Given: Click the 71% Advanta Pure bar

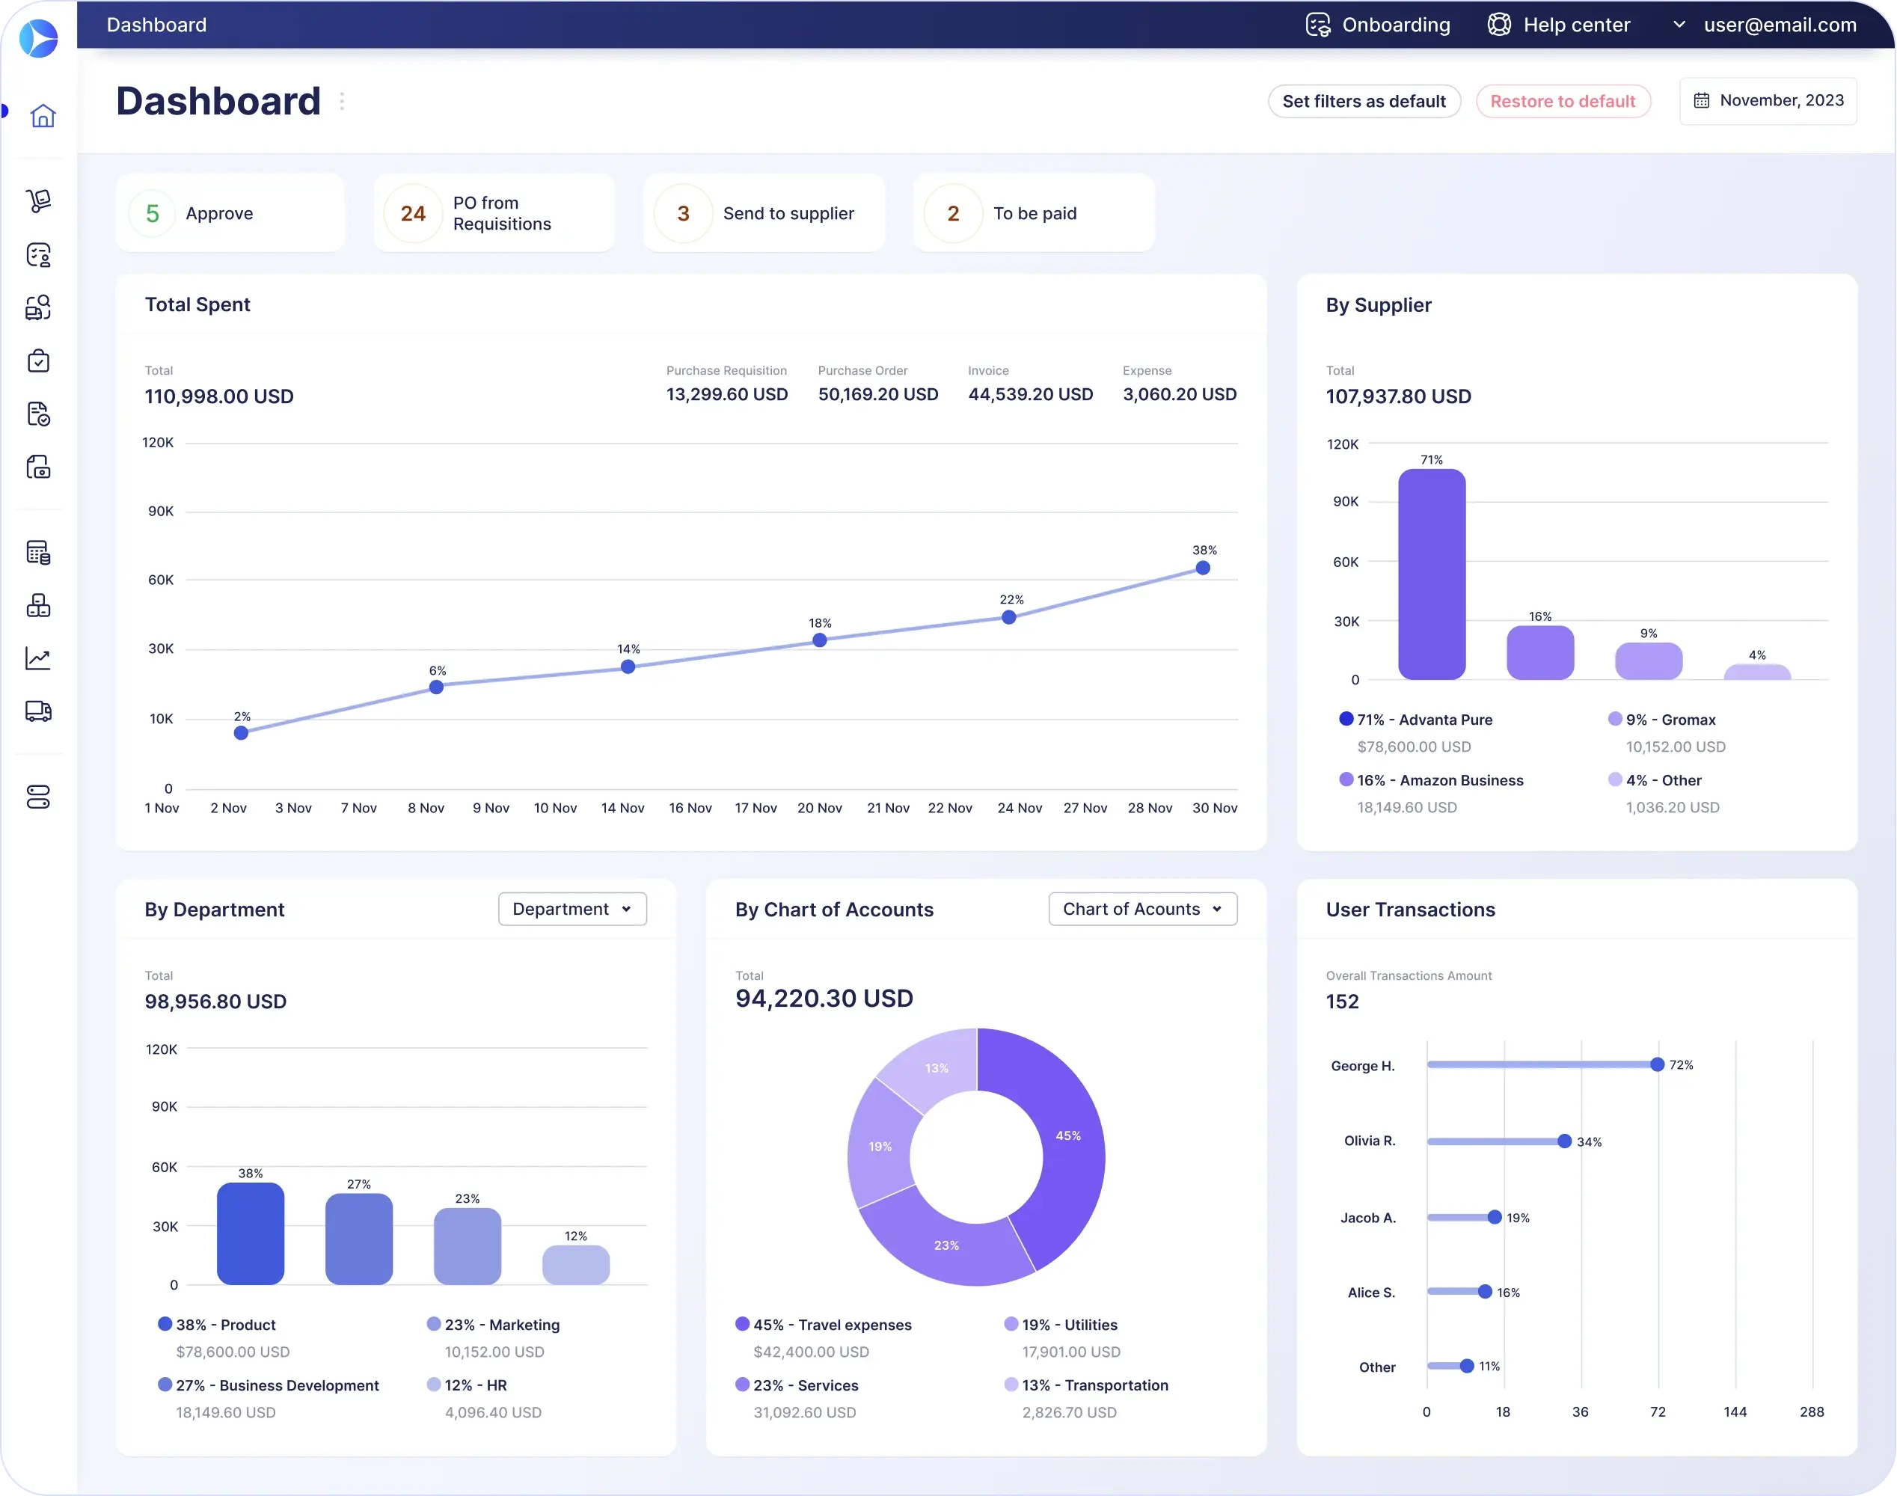Looking at the screenshot, I should click(x=1432, y=574).
